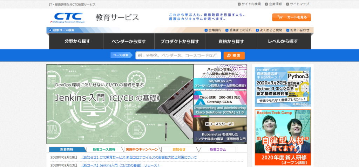Click the 企業情報 plus icon
This screenshot has width=359, height=167.
266,4
